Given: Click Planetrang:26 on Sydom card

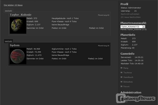Looking at the screenshot, I should (x=103, y=46).
